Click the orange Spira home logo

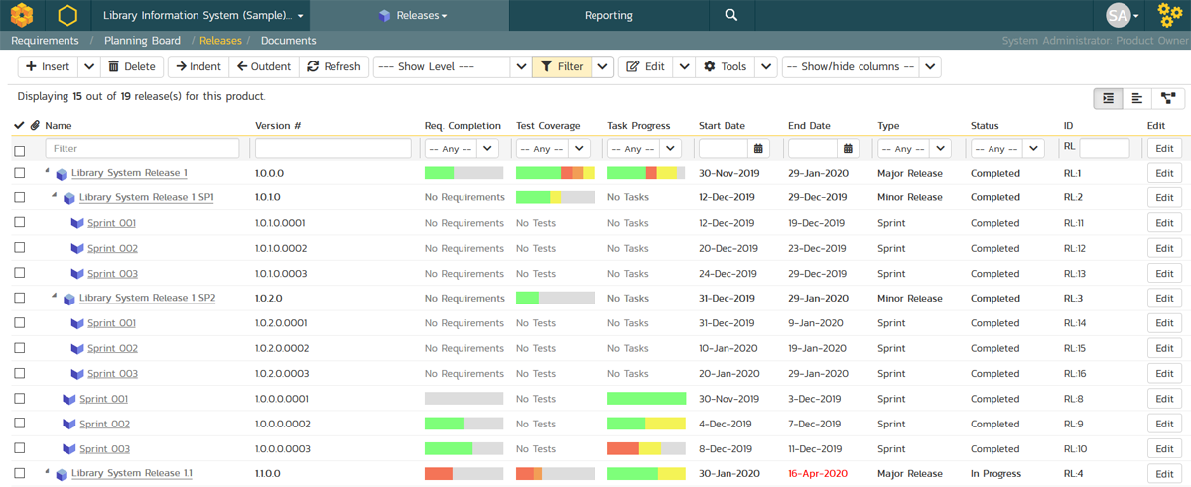(x=21, y=15)
